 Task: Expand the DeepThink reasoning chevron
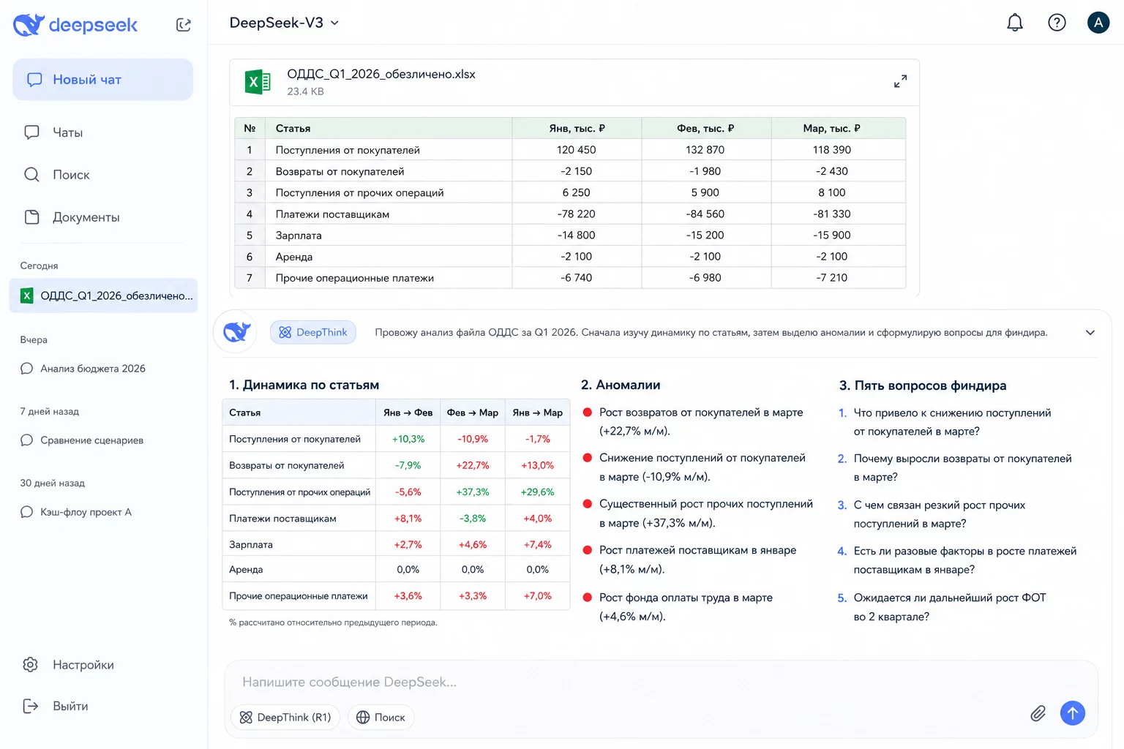[x=1090, y=333]
